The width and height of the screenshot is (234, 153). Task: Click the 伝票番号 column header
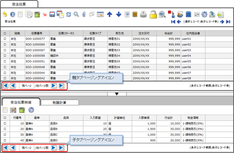pyautogui.click(x=37, y=33)
